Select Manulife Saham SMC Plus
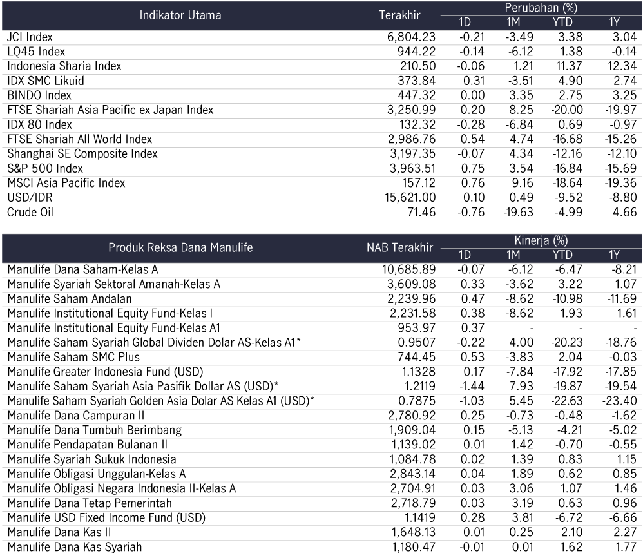Screen dimensions: 643x558 [74, 357]
